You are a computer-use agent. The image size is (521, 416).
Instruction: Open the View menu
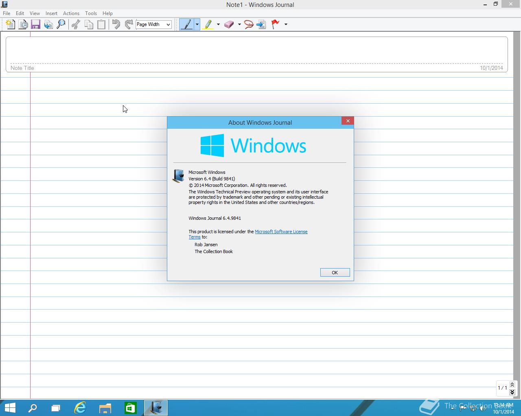click(35, 13)
